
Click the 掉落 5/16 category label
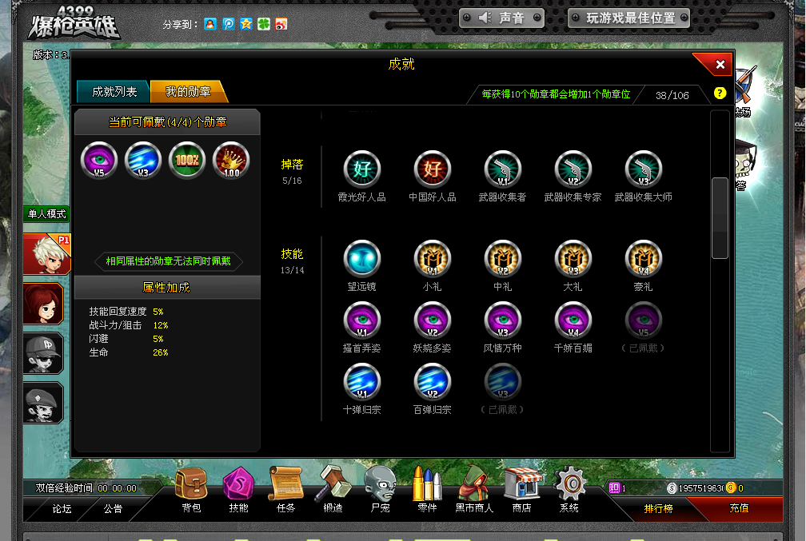(292, 172)
